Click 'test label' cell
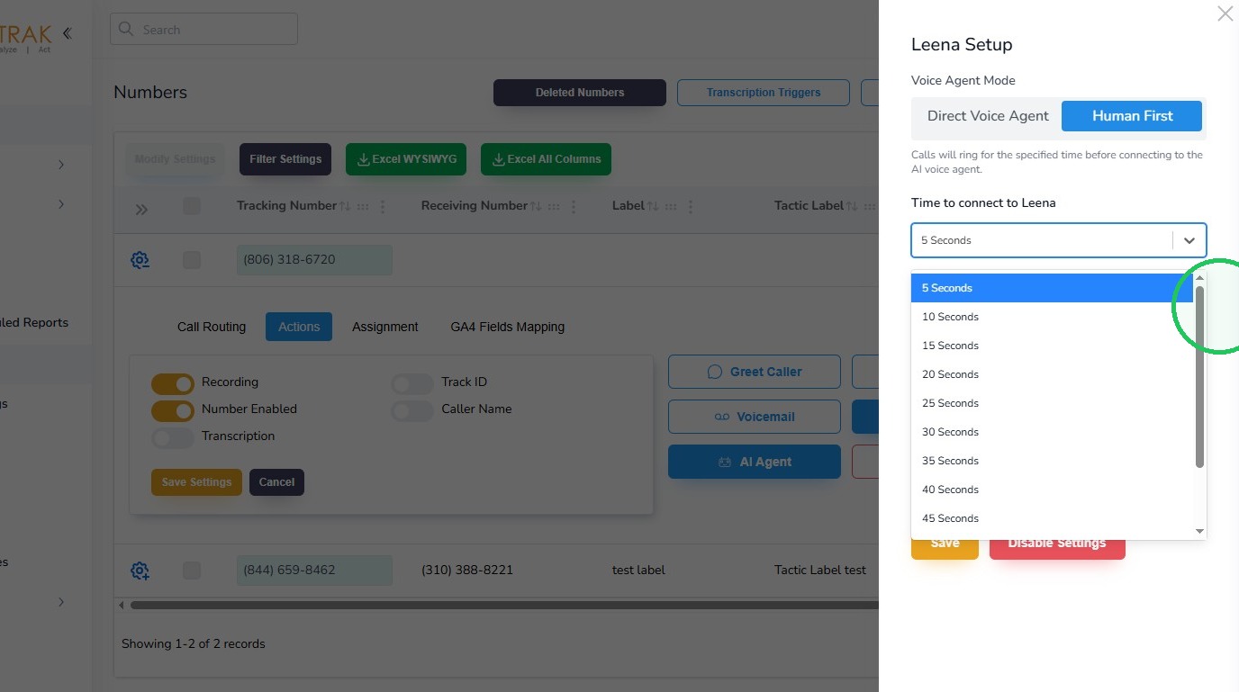Screen dimensions: 1239x692 pos(638,571)
